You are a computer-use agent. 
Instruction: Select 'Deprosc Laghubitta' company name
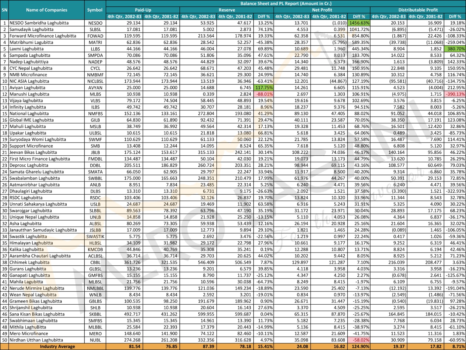click(29, 165)
